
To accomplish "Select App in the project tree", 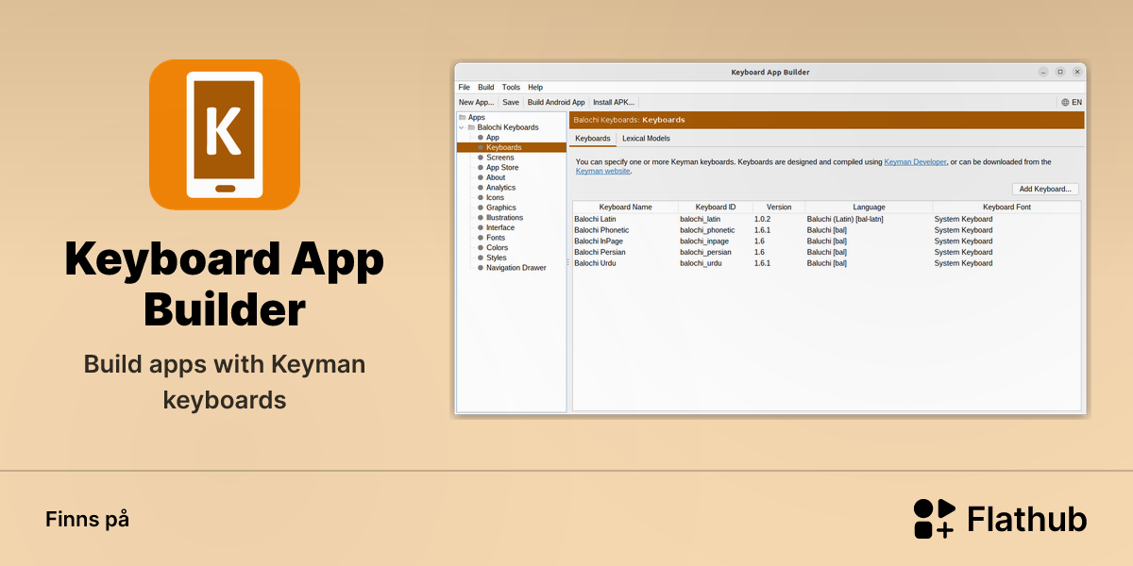I will (493, 138).
